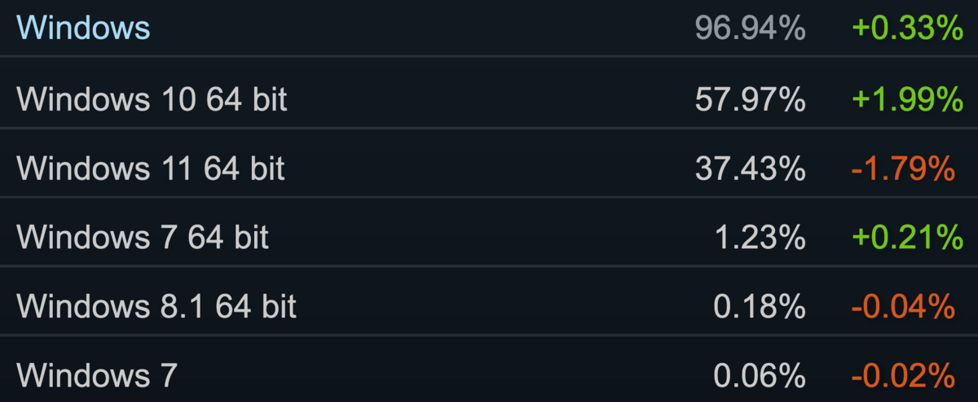
Task: Select the Windows 11 64 bit row label
Action: (x=151, y=168)
